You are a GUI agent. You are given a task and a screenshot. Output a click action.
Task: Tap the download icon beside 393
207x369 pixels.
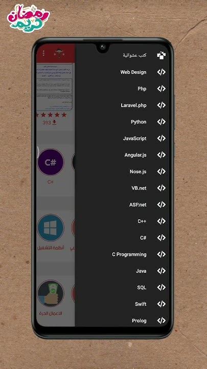tap(55, 122)
